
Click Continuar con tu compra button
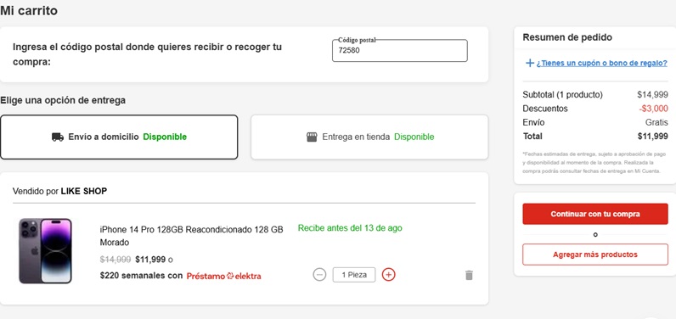pyautogui.click(x=595, y=214)
